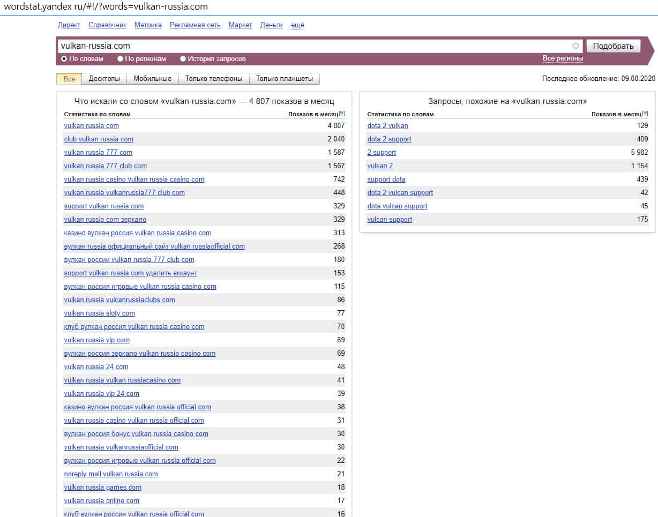Open the 'Метрика' link in top navigation

148,25
